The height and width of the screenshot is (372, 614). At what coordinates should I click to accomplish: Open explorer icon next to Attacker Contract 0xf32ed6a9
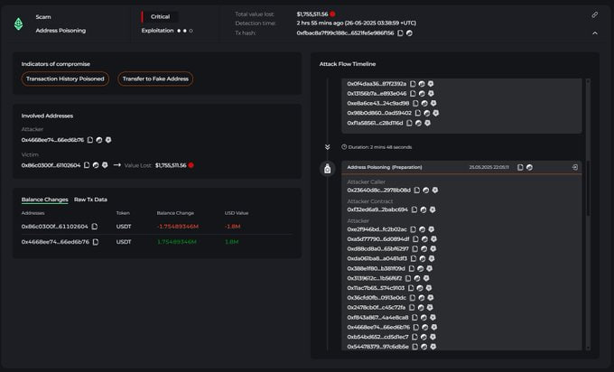click(423, 209)
